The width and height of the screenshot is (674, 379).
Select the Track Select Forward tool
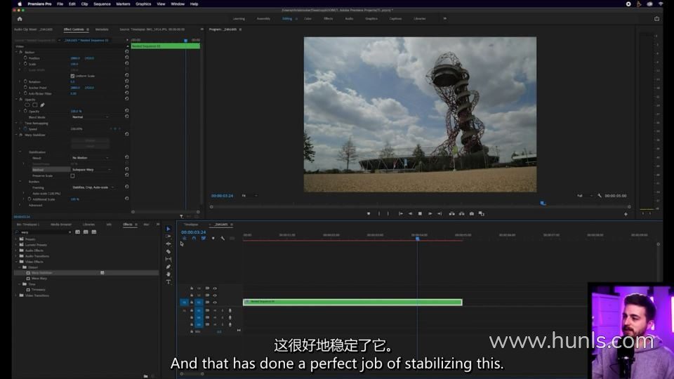tap(168, 236)
